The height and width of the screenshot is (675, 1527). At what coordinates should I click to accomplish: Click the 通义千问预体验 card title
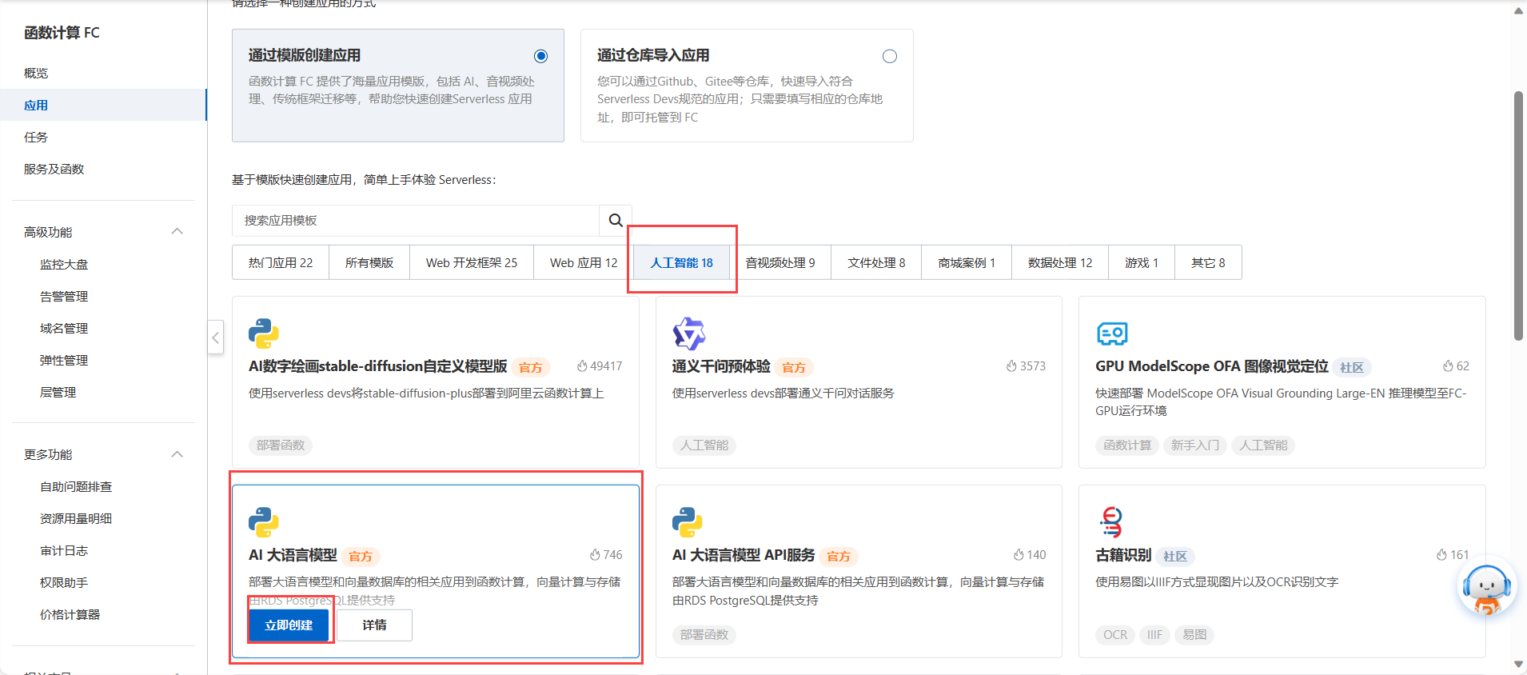[721, 366]
